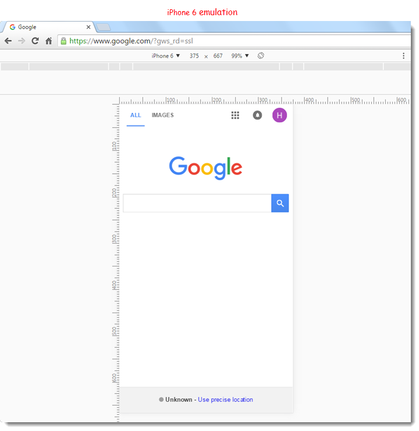Open the device toolbar three-dot menu
This screenshot has height=431, width=419.
point(403,56)
